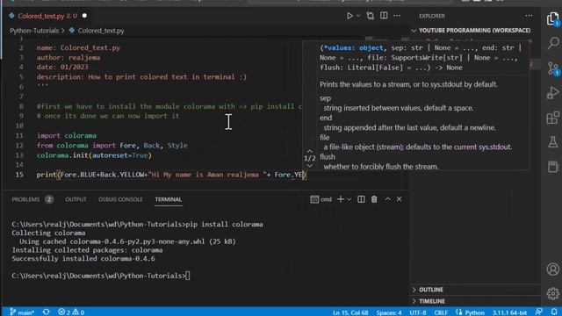Screen dimensions: 562x316
Task: Open feedback icon in status bar
Action: (538, 312)
